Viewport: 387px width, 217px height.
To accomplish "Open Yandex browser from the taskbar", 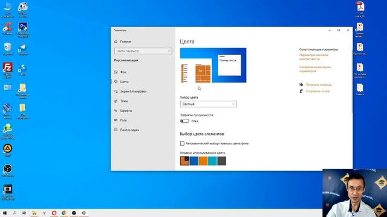I will click(44, 213).
